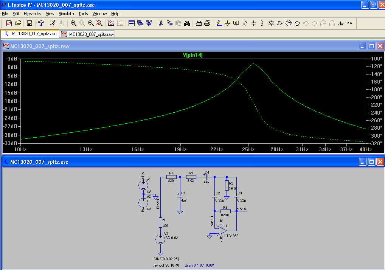
Task: Open the Help menu
Action: click(x=115, y=14)
